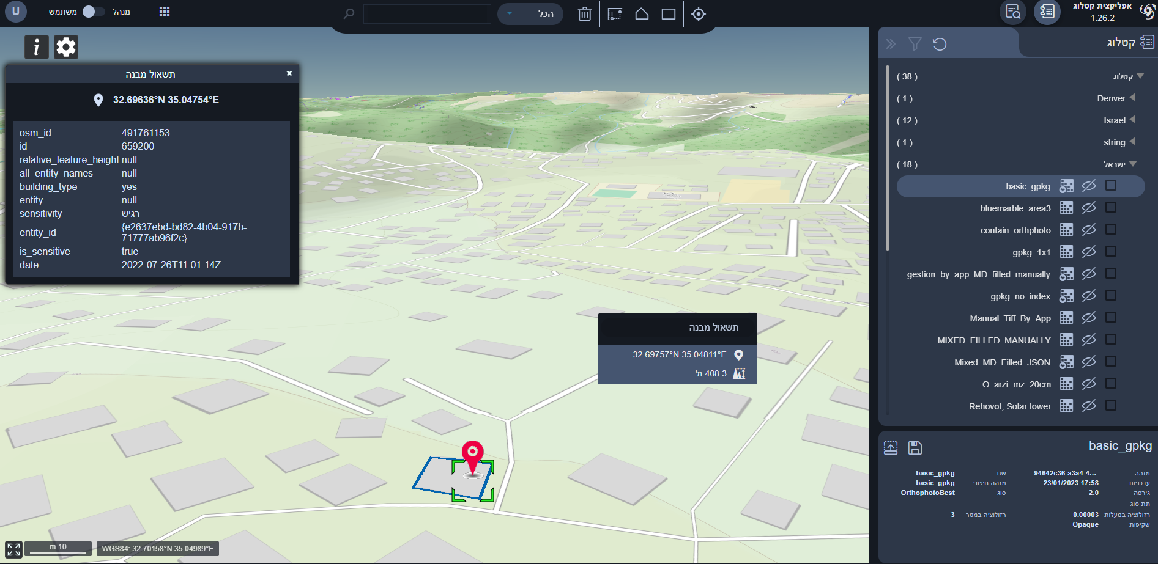This screenshot has width=1158, height=564.
Task: Click the locate position (crosshair) icon
Action: 699,13
